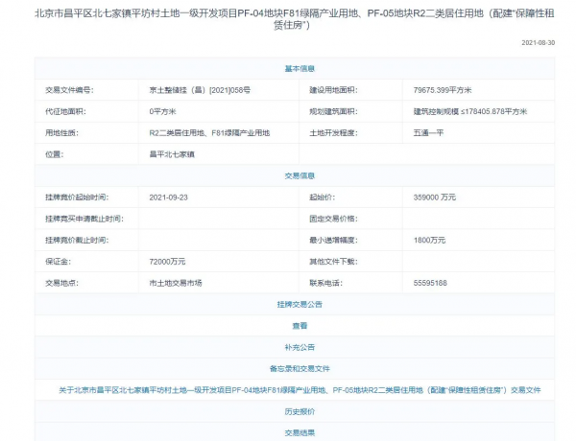Select the label 联系电话:
The width and height of the screenshot is (576, 441).
[x=325, y=283]
